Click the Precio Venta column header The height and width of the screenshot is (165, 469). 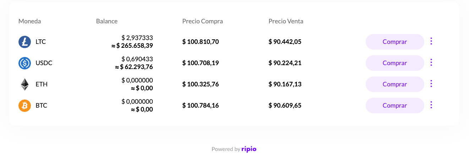[x=286, y=21]
